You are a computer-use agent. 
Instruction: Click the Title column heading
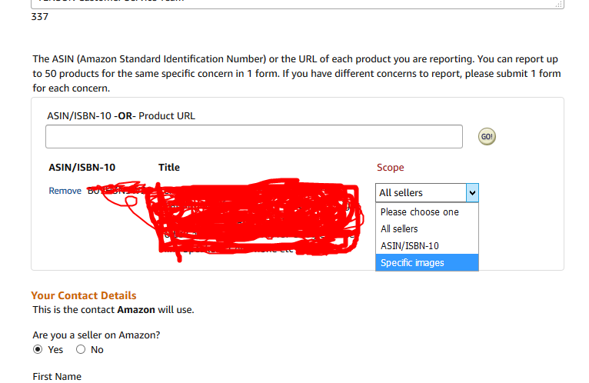169,167
